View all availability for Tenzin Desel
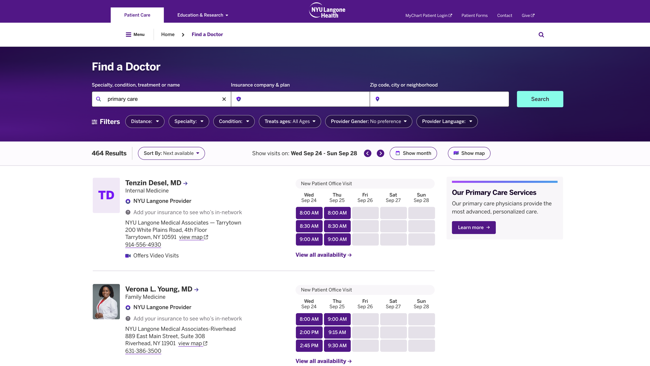The height and width of the screenshot is (366, 650). (323, 255)
